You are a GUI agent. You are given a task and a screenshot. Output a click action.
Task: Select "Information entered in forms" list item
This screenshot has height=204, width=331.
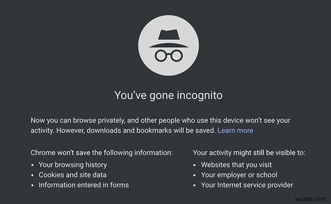point(84,185)
